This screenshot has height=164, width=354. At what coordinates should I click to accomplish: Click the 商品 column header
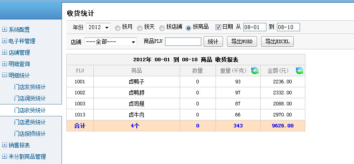click(x=137, y=71)
